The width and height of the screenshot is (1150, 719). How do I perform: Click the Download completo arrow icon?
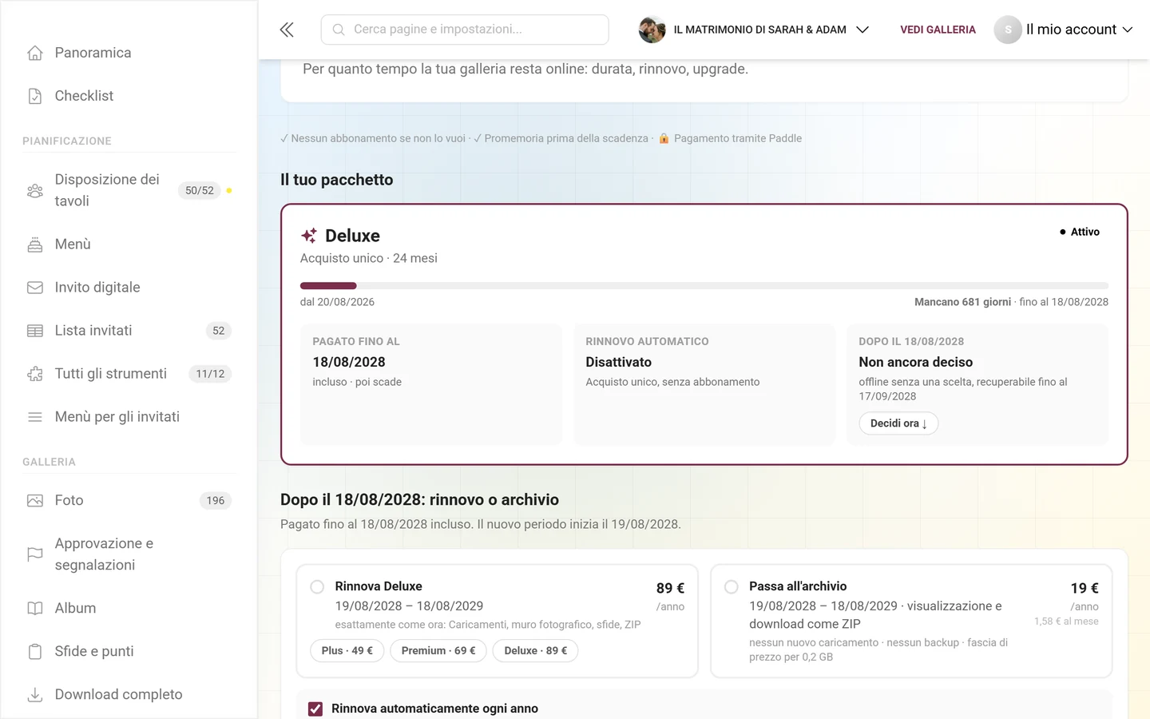[x=35, y=695]
